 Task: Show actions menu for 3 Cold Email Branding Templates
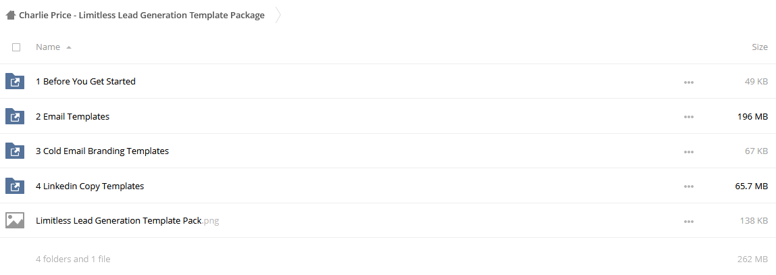[688, 151]
